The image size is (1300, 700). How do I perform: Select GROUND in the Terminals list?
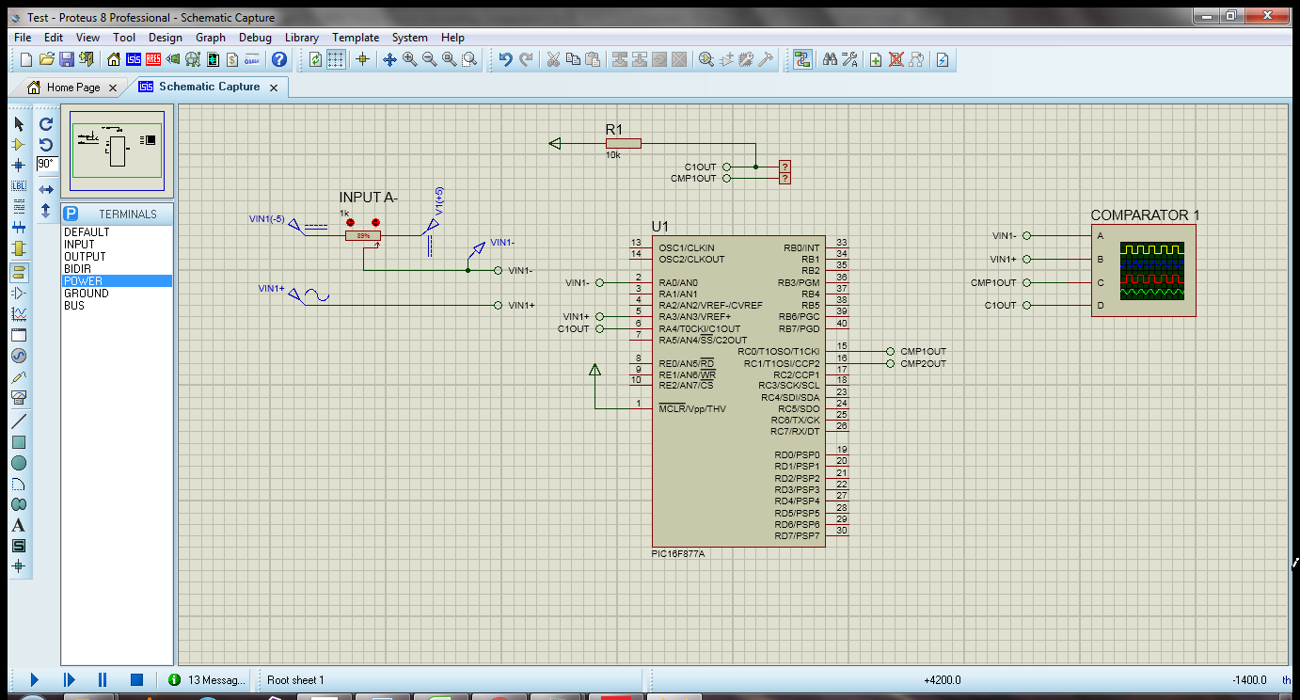click(87, 293)
